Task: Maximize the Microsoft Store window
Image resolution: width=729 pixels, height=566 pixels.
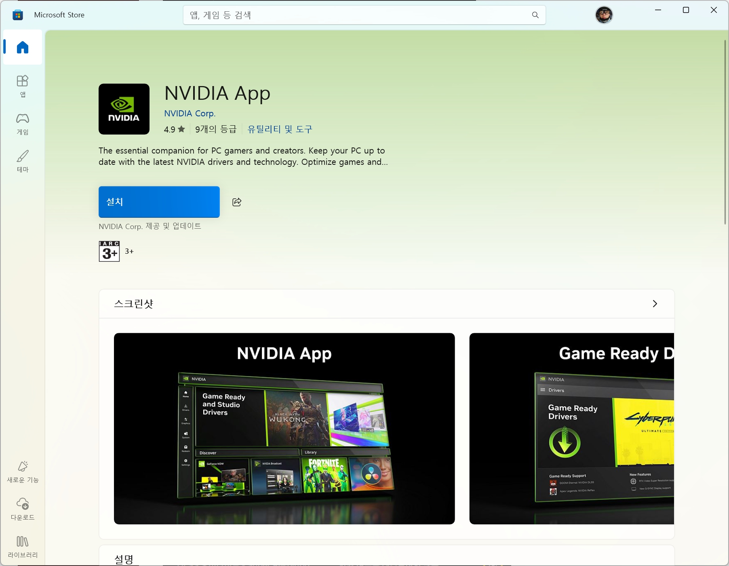Action: [x=686, y=10]
